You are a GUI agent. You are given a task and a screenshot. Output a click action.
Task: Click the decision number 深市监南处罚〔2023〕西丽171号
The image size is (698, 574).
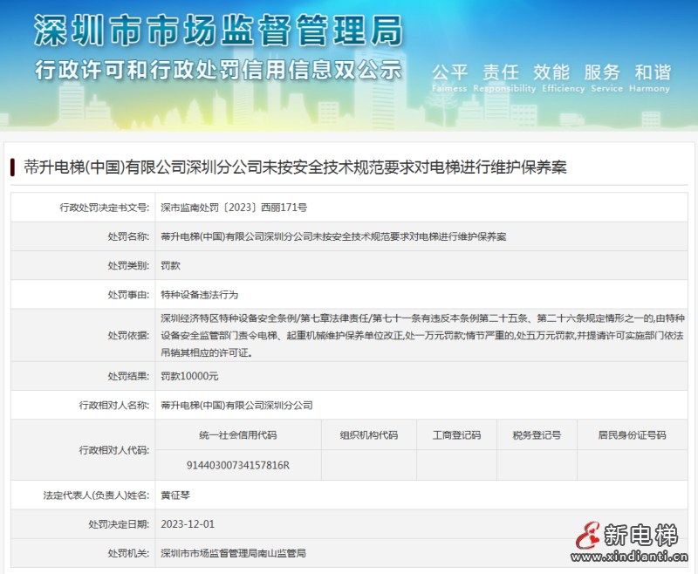pyautogui.click(x=234, y=208)
